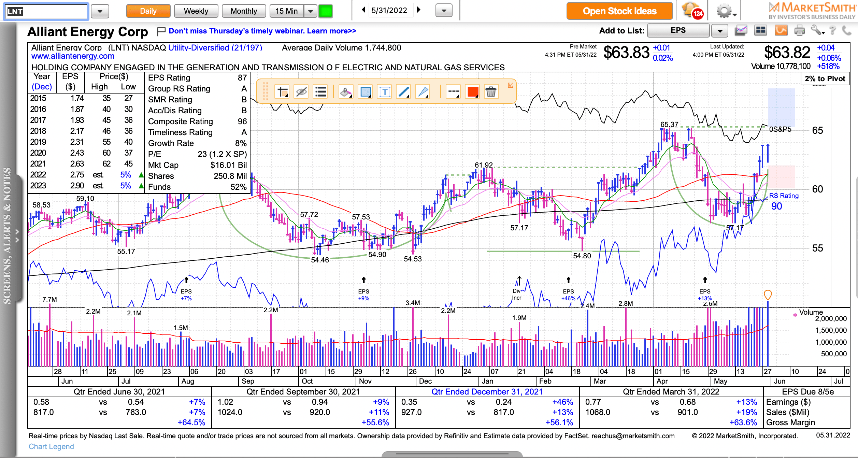The width and height of the screenshot is (858, 458).
Task: Switch to Daily chart tab
Action: pyautogui.click(x=148, y=11)
